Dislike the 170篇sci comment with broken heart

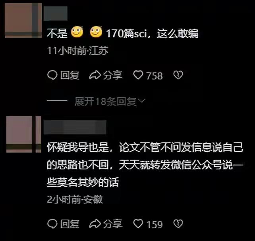click(178, 75)
